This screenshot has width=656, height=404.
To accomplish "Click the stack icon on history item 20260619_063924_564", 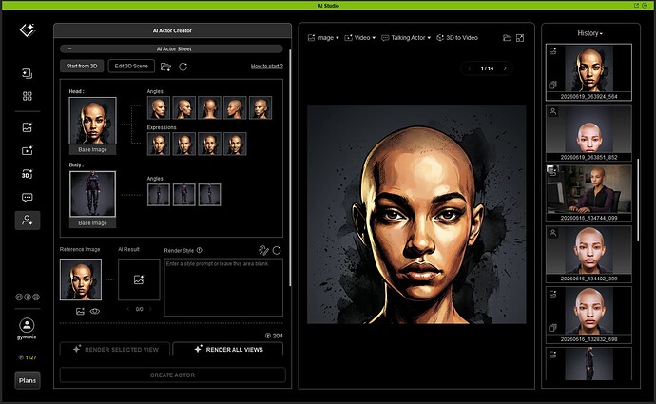I will pyautogui.click(x=552, y=86).
